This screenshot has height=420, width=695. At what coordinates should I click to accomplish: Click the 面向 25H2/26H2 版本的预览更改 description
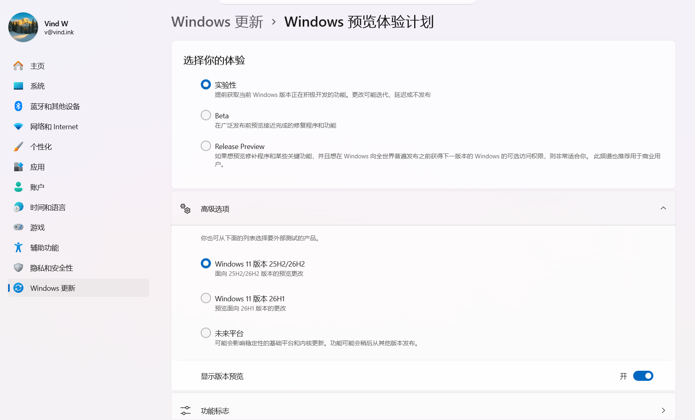(259, 274)
